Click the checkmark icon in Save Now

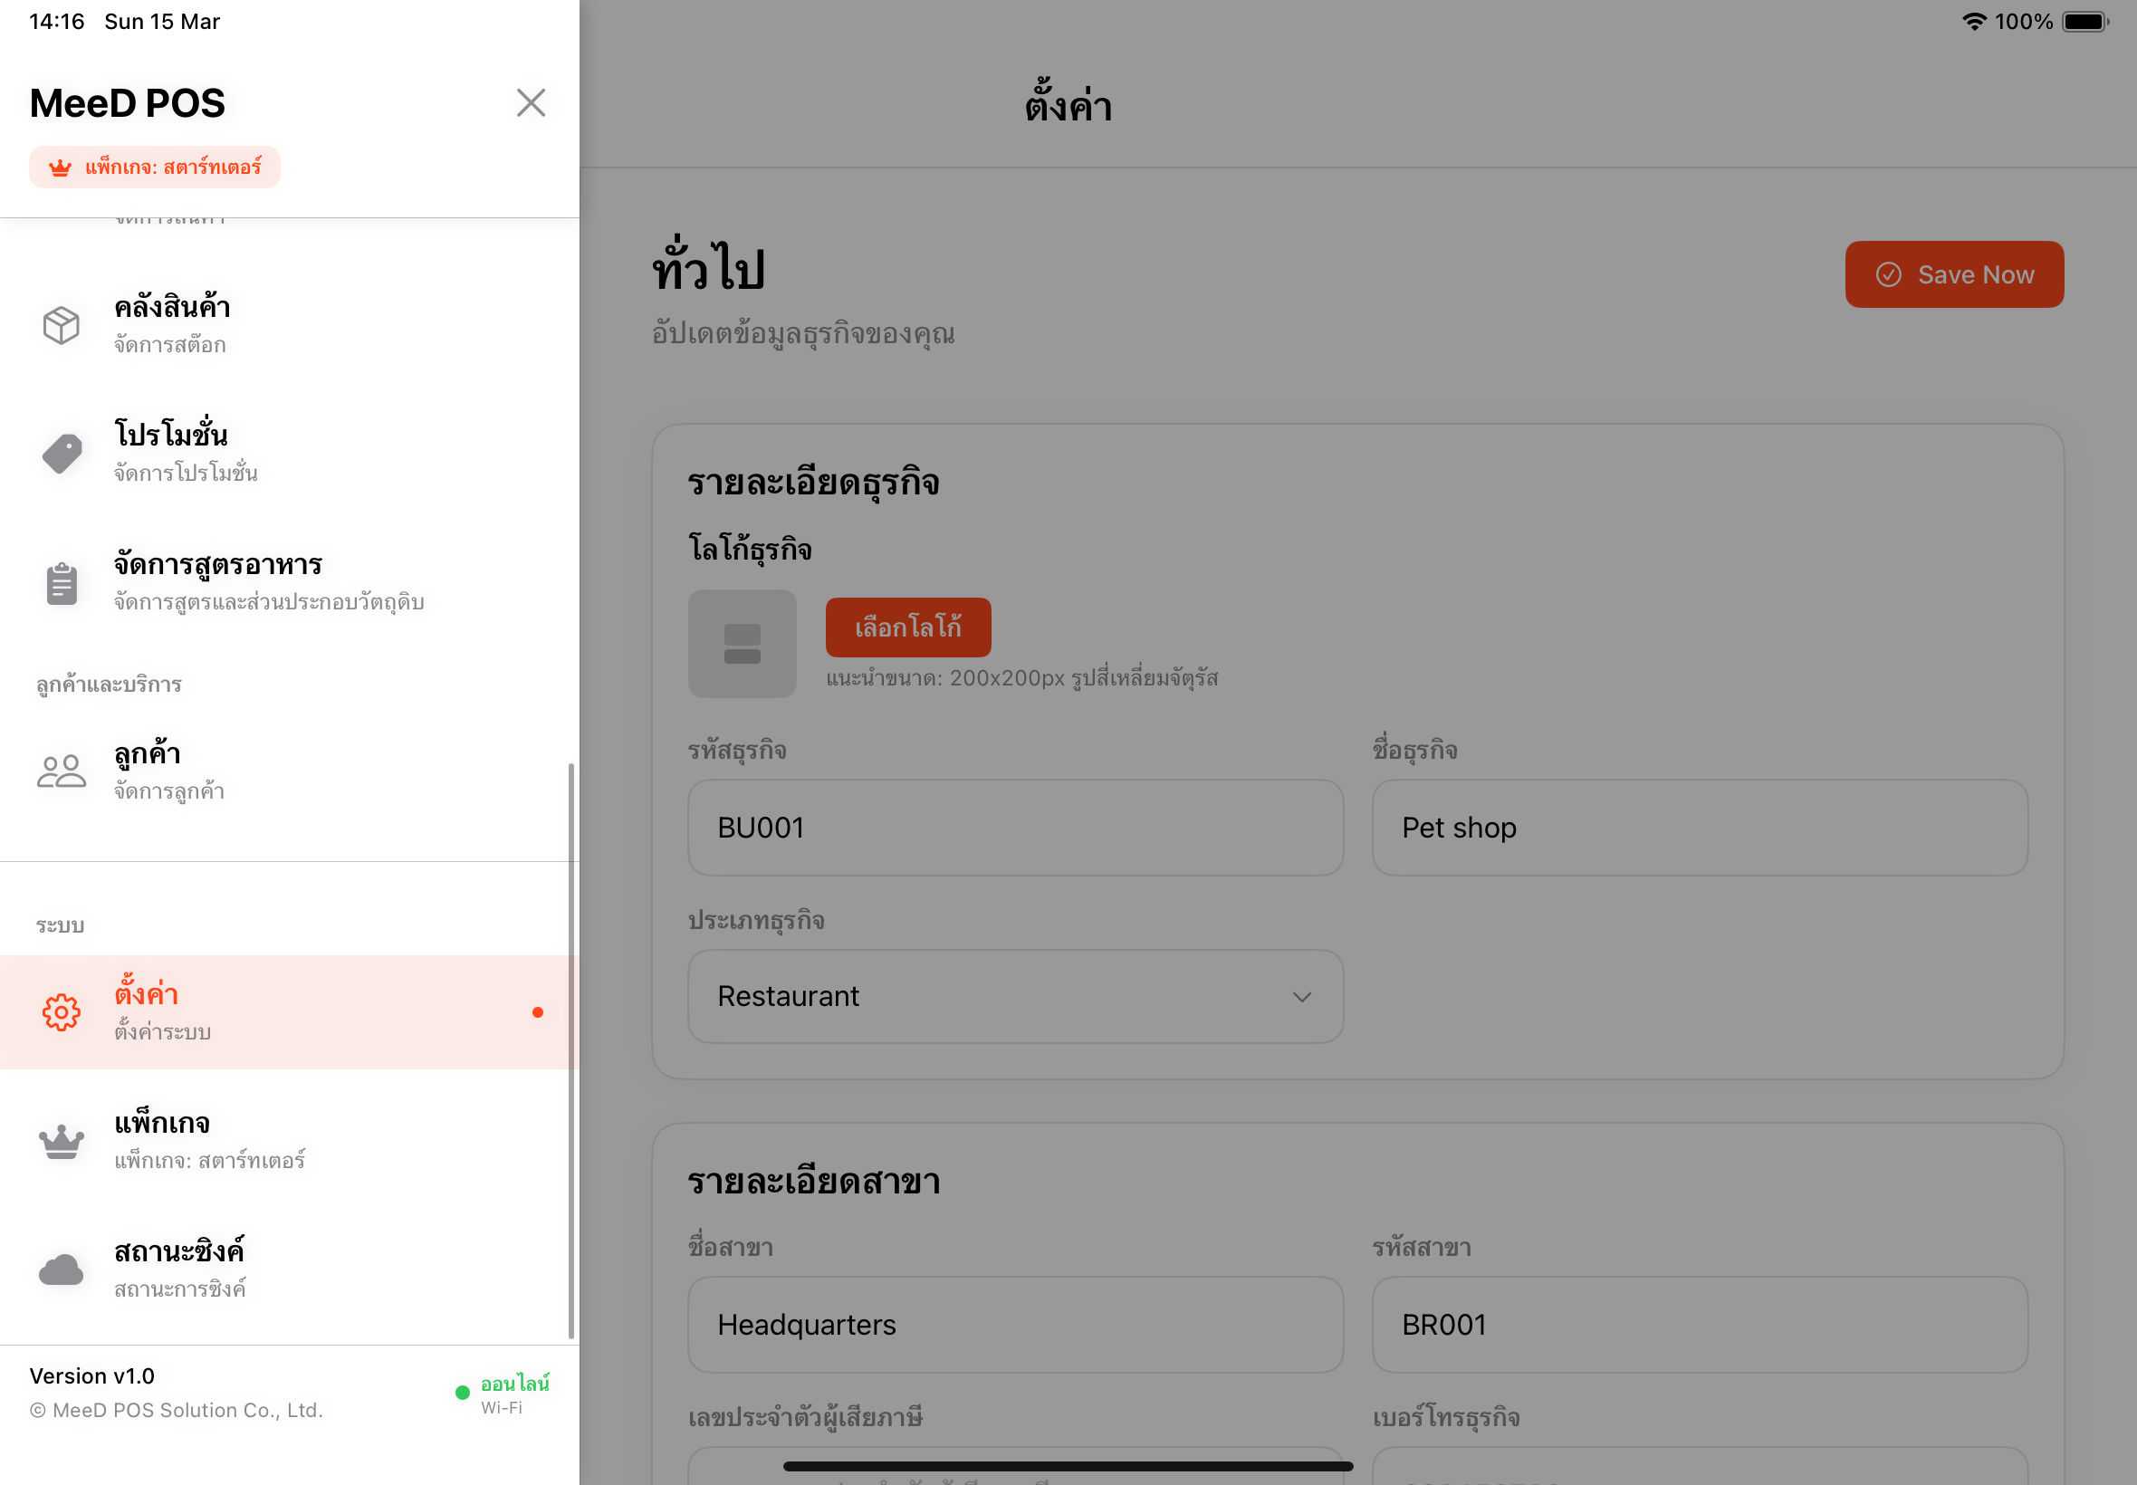(x=1888, y=274)
